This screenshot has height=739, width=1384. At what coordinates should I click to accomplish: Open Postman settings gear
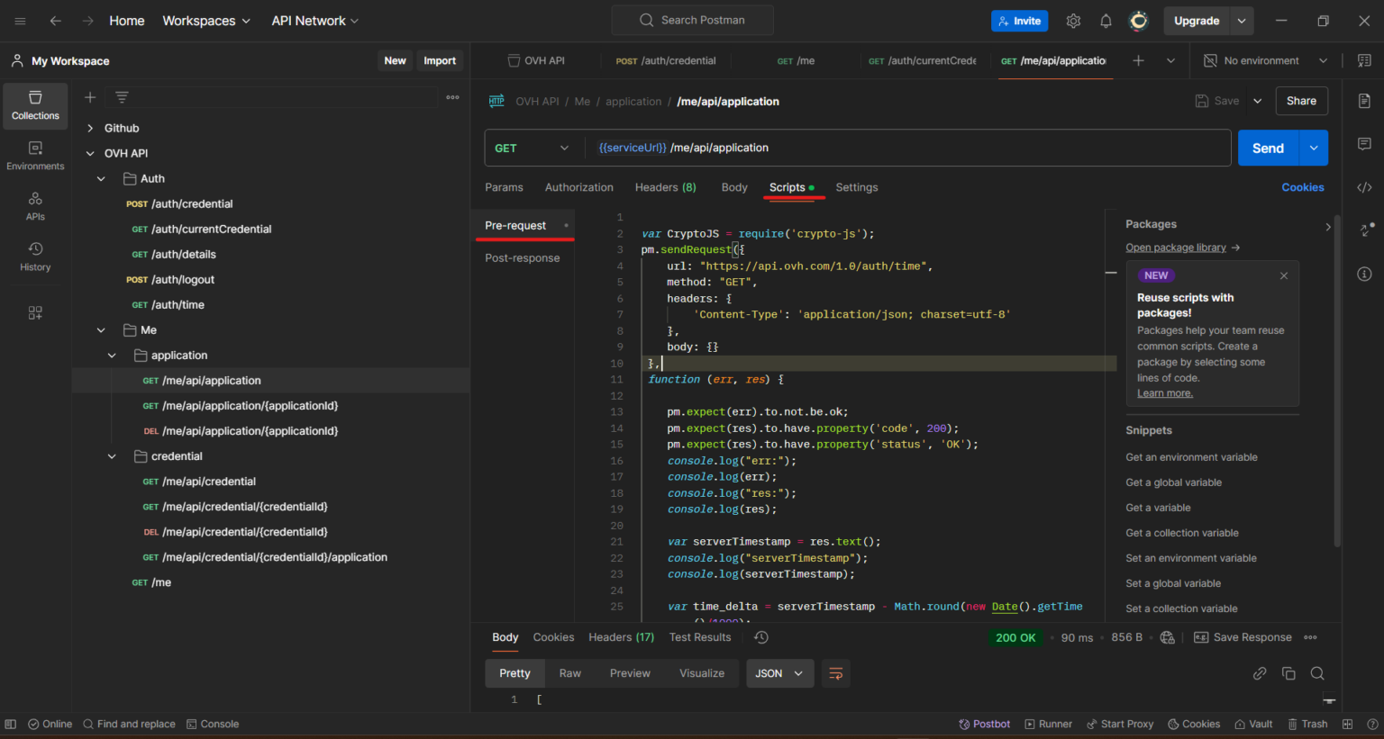tap(1073, 20)
